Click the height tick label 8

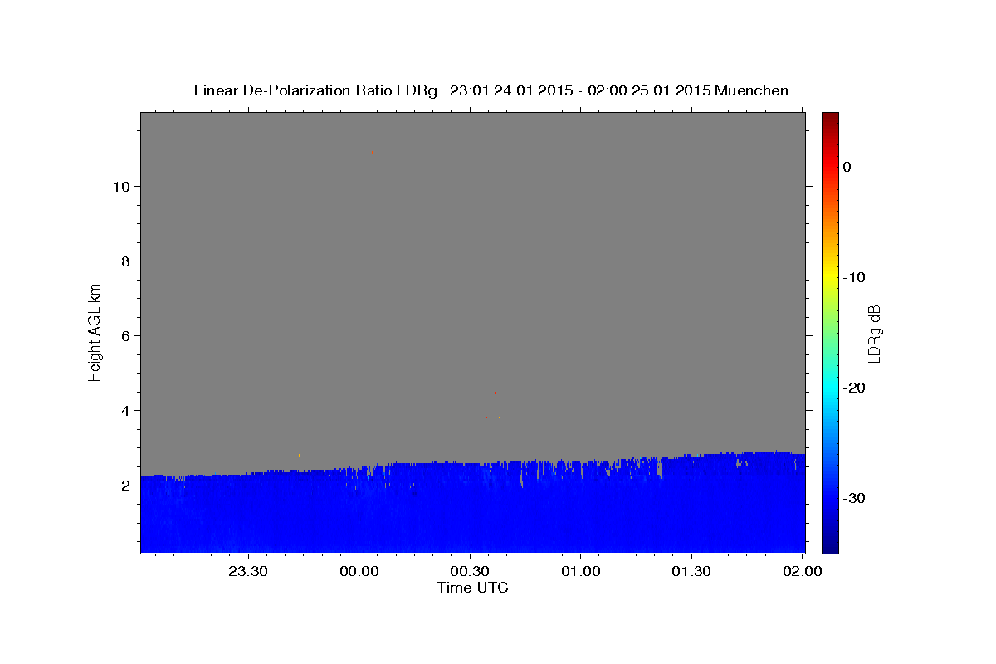click(x=126, y=261)
